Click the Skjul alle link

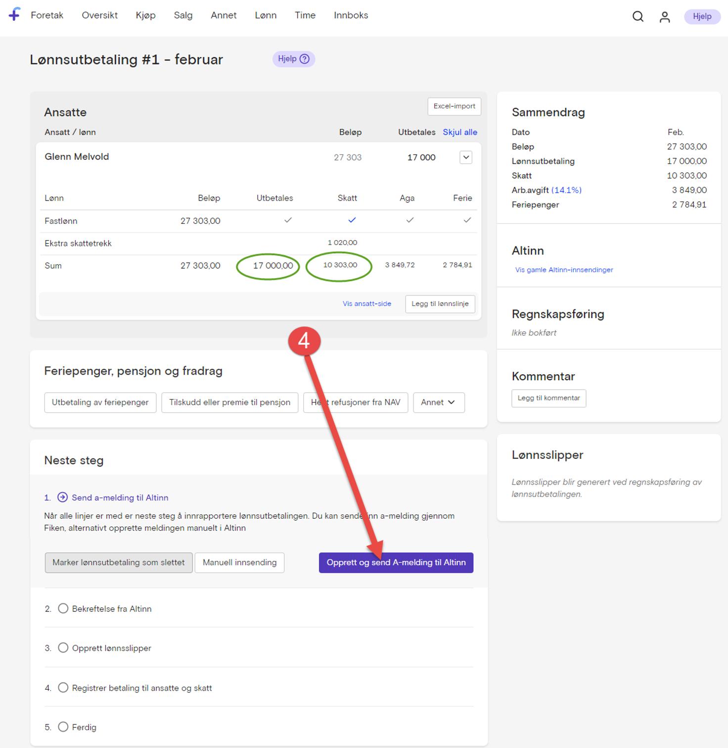(x=460, y=132)
